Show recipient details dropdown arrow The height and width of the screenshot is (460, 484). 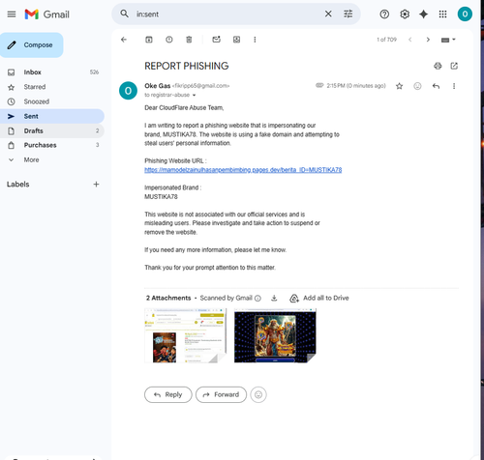tap(194, 95)
